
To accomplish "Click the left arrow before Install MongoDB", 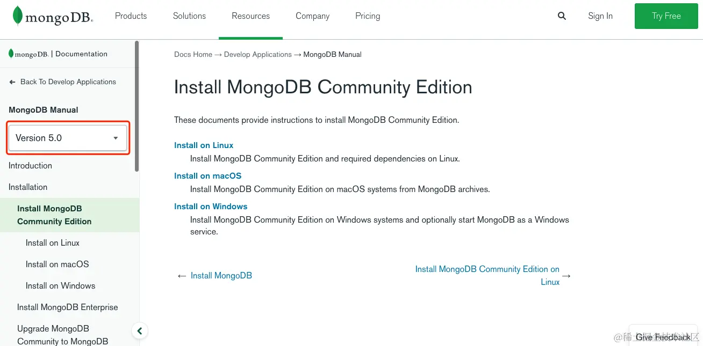I will pos(182,276).
